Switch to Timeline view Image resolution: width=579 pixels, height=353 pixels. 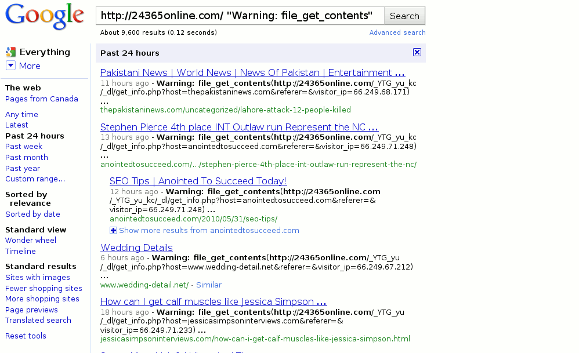point(20,251)
